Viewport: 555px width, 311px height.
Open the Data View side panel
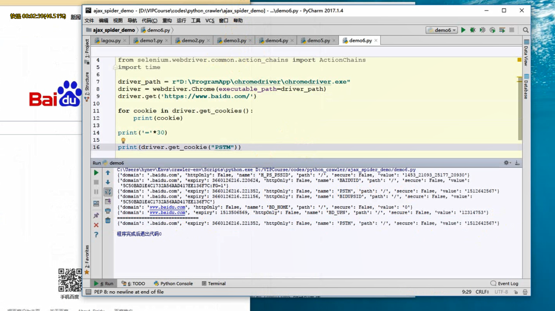526,53
